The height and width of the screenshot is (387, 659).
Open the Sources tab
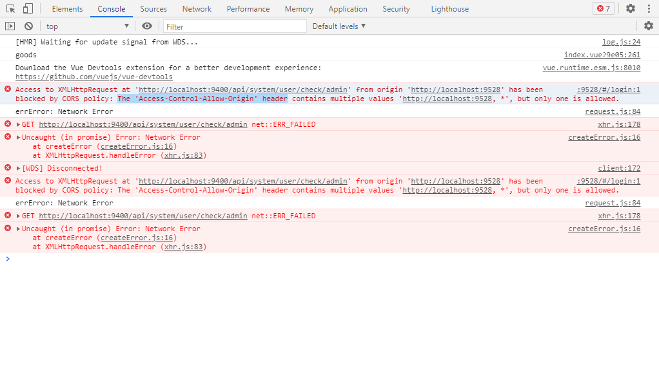(x=153, y=9)
